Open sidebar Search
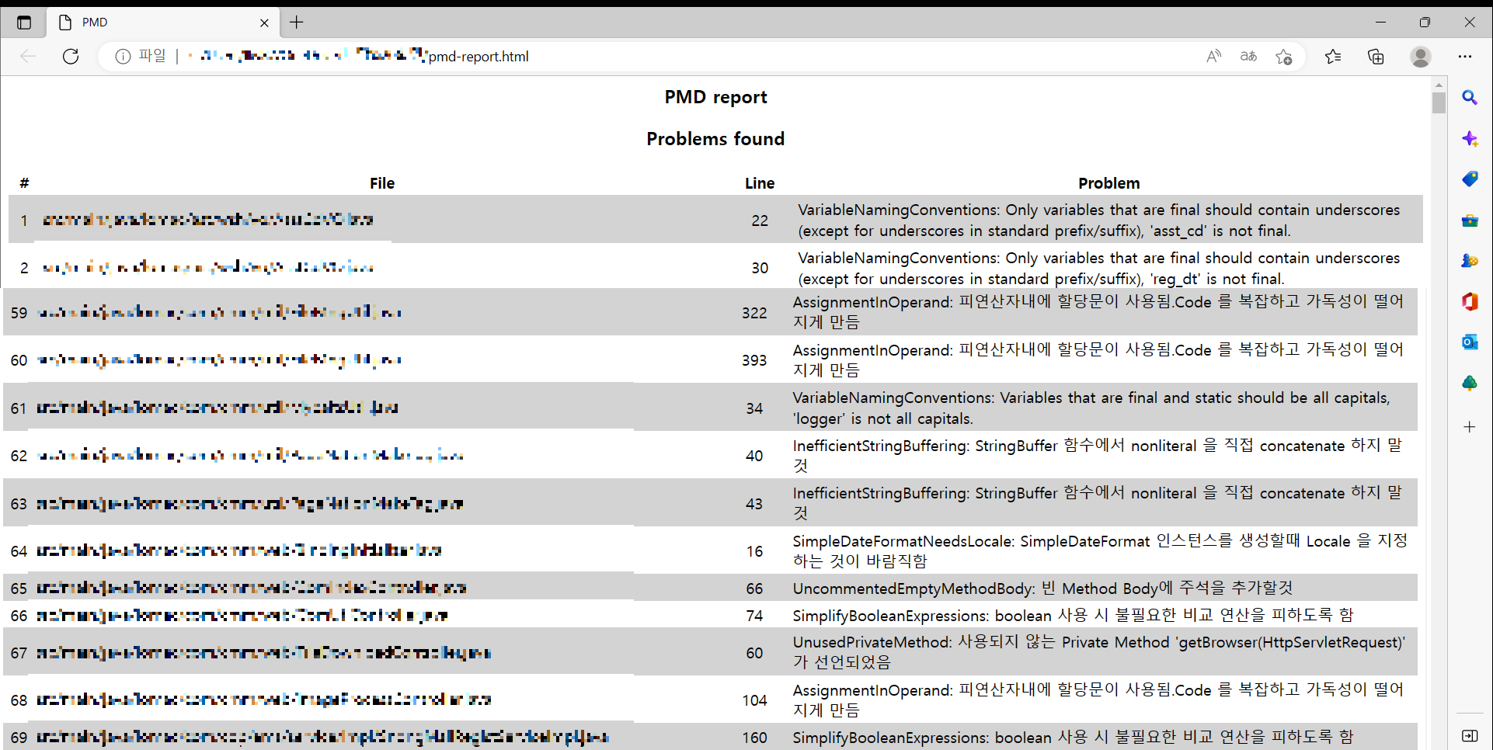 tap(1469, 98)
